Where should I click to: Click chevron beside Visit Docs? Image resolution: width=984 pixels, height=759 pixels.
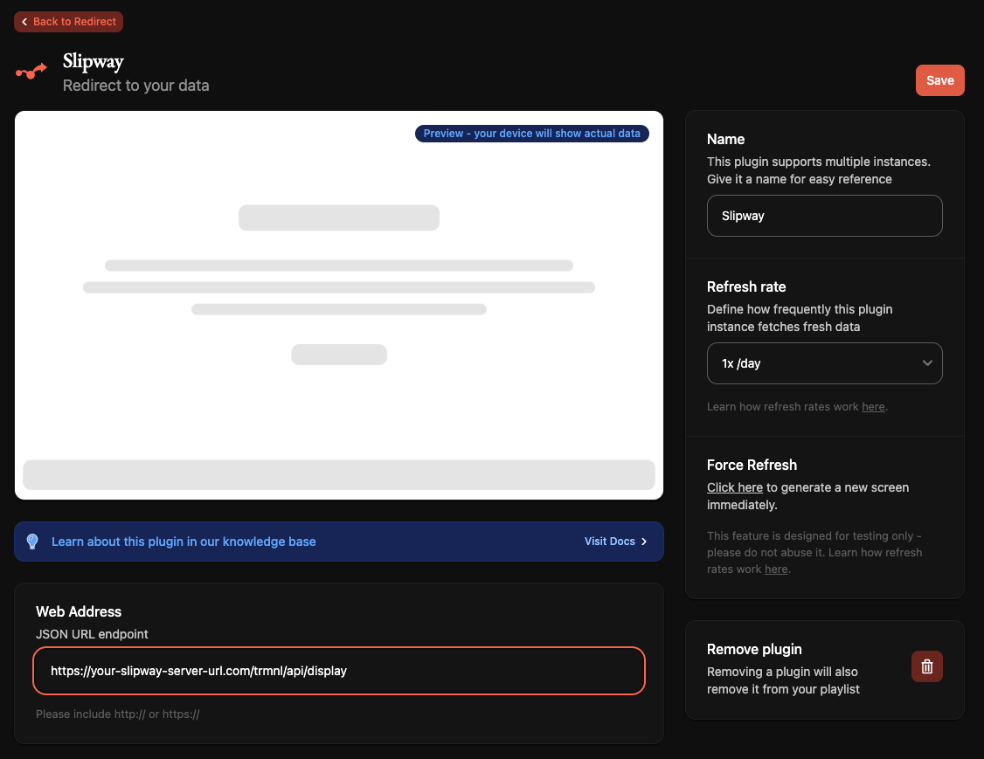point(644,542)
